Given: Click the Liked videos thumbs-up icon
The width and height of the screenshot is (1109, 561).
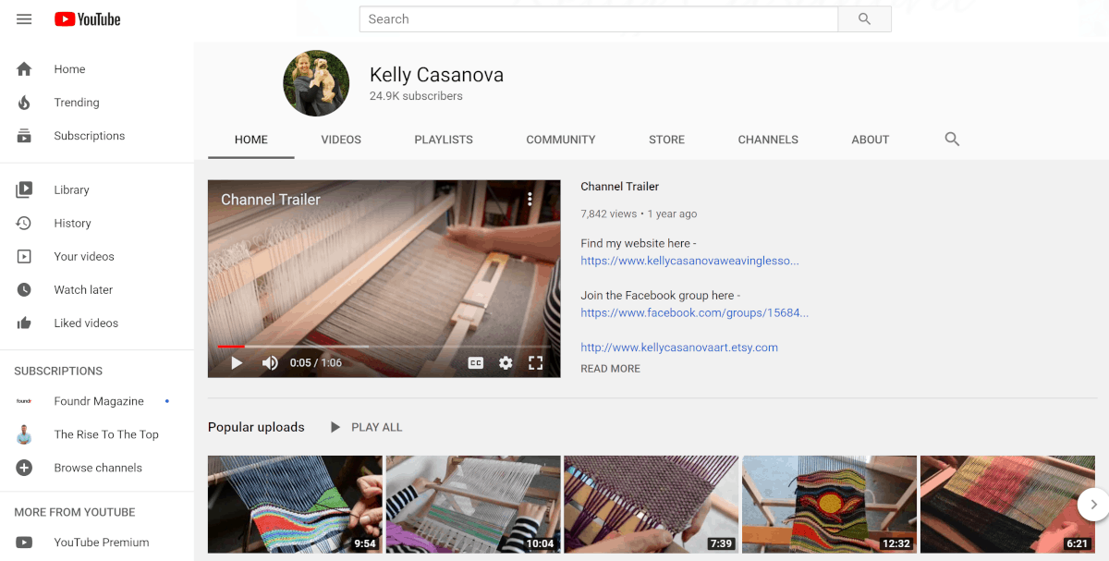Looking at the screenshot, I should coord(24,323).
